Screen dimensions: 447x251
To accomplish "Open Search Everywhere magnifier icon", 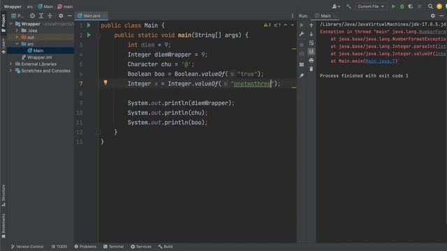I will (x=430, y=6).
